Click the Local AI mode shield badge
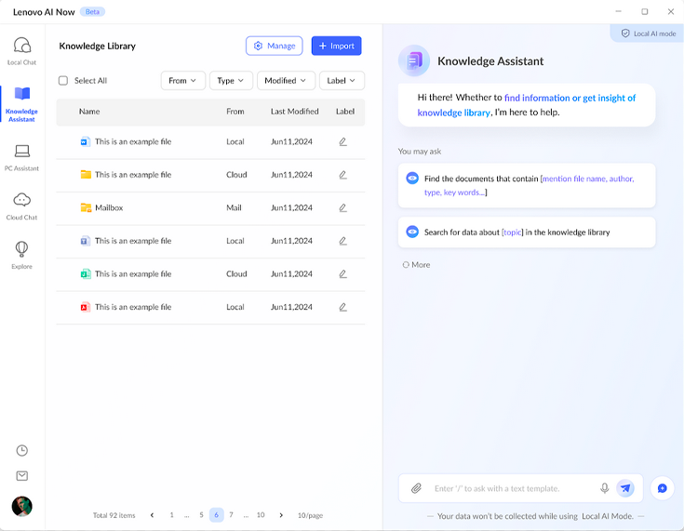The width and height of the screenshot is (684, 531). pyautogui.click(x=649, y=33)
